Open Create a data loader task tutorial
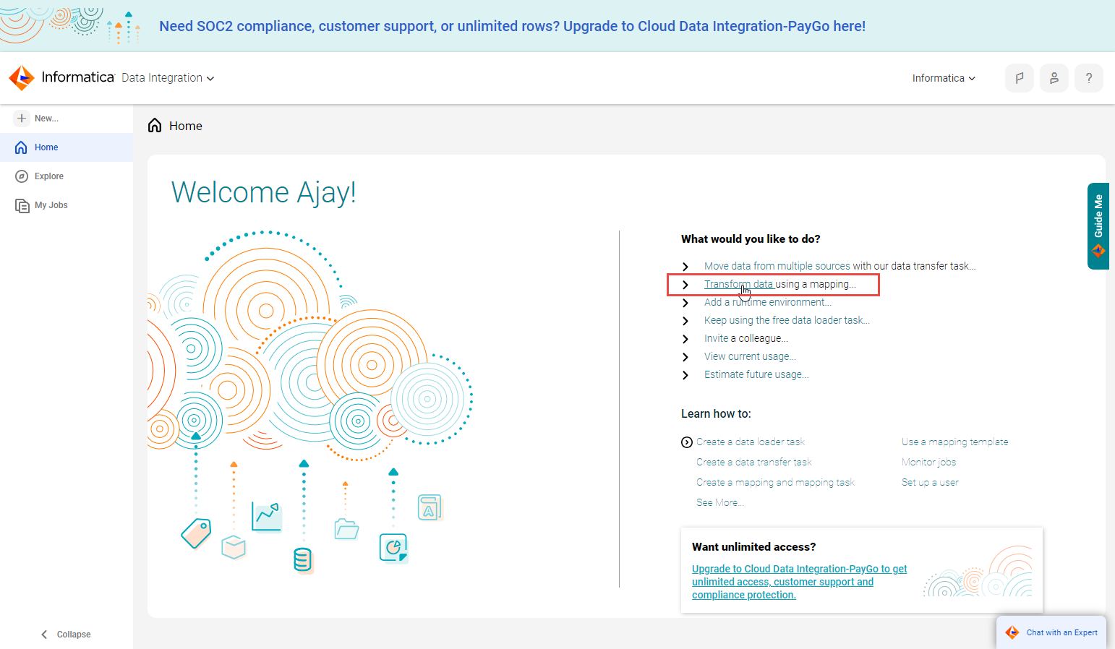 751,442
